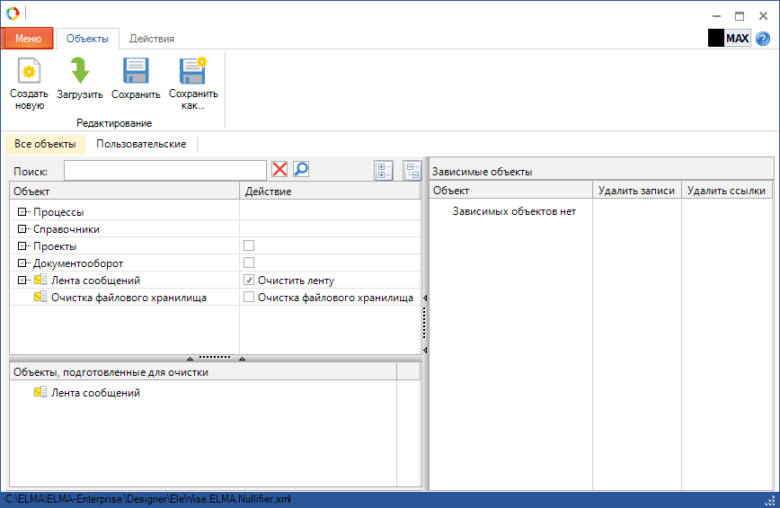Image resolution: width=780 pixels, height=508 pixels.
Task: Expand the Документооборот tree node
Action: point(22,263)
